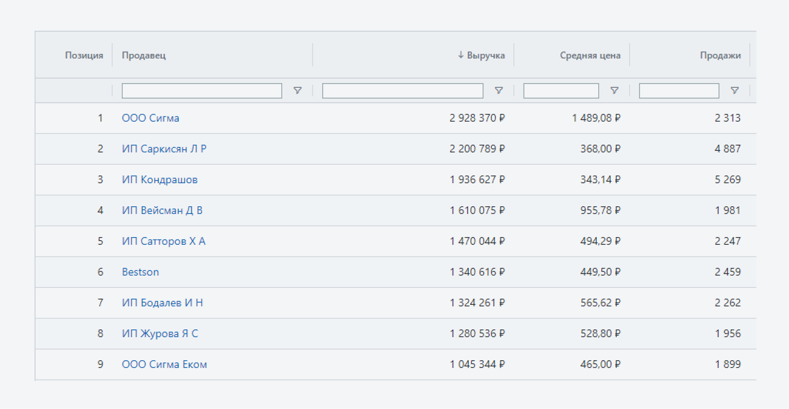
Task: Select position number 1 for ООО Сигма
Action: [x=100, y=118]
